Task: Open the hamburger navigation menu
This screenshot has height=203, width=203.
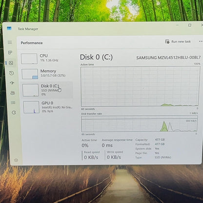Action: [x=10, y=42]
